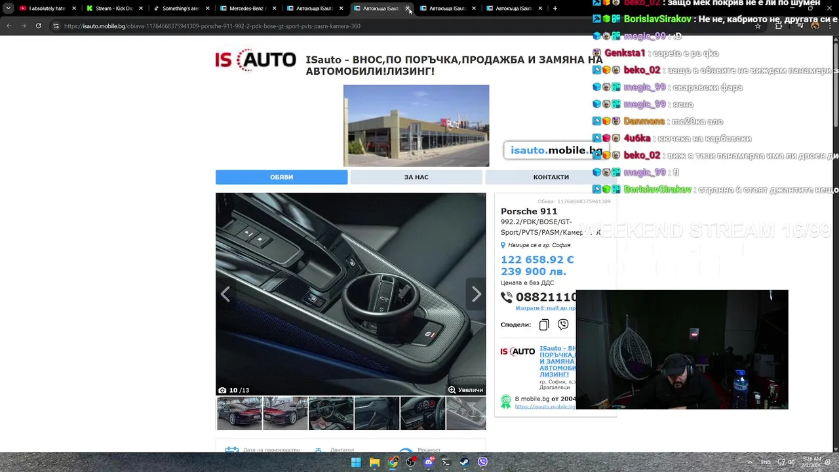Viewport: 839px width, 472px height.
Task: Open the dealership building photo
Action: coord(416,126)
